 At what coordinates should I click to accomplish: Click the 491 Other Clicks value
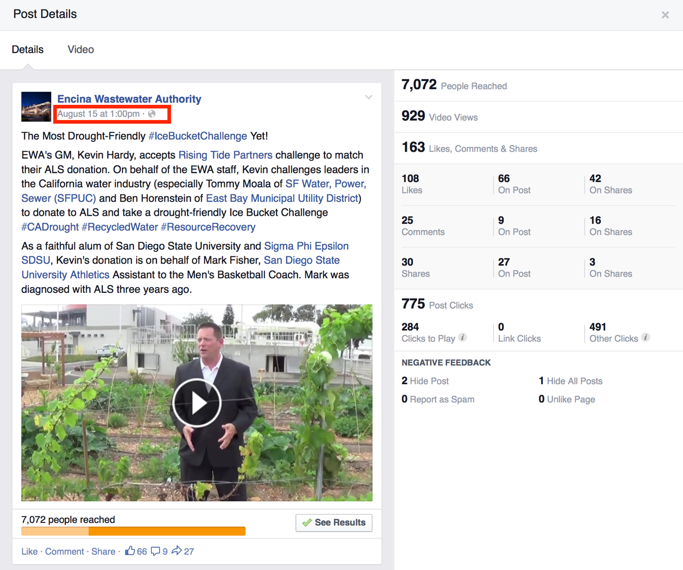coord(614,332)
